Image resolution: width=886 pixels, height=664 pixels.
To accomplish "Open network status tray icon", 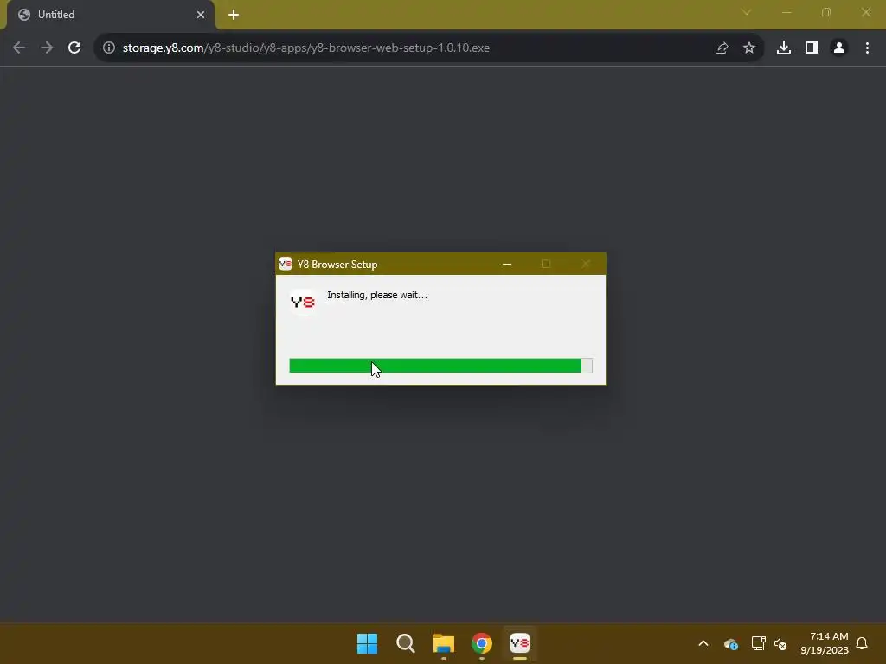I will point(758,643).
